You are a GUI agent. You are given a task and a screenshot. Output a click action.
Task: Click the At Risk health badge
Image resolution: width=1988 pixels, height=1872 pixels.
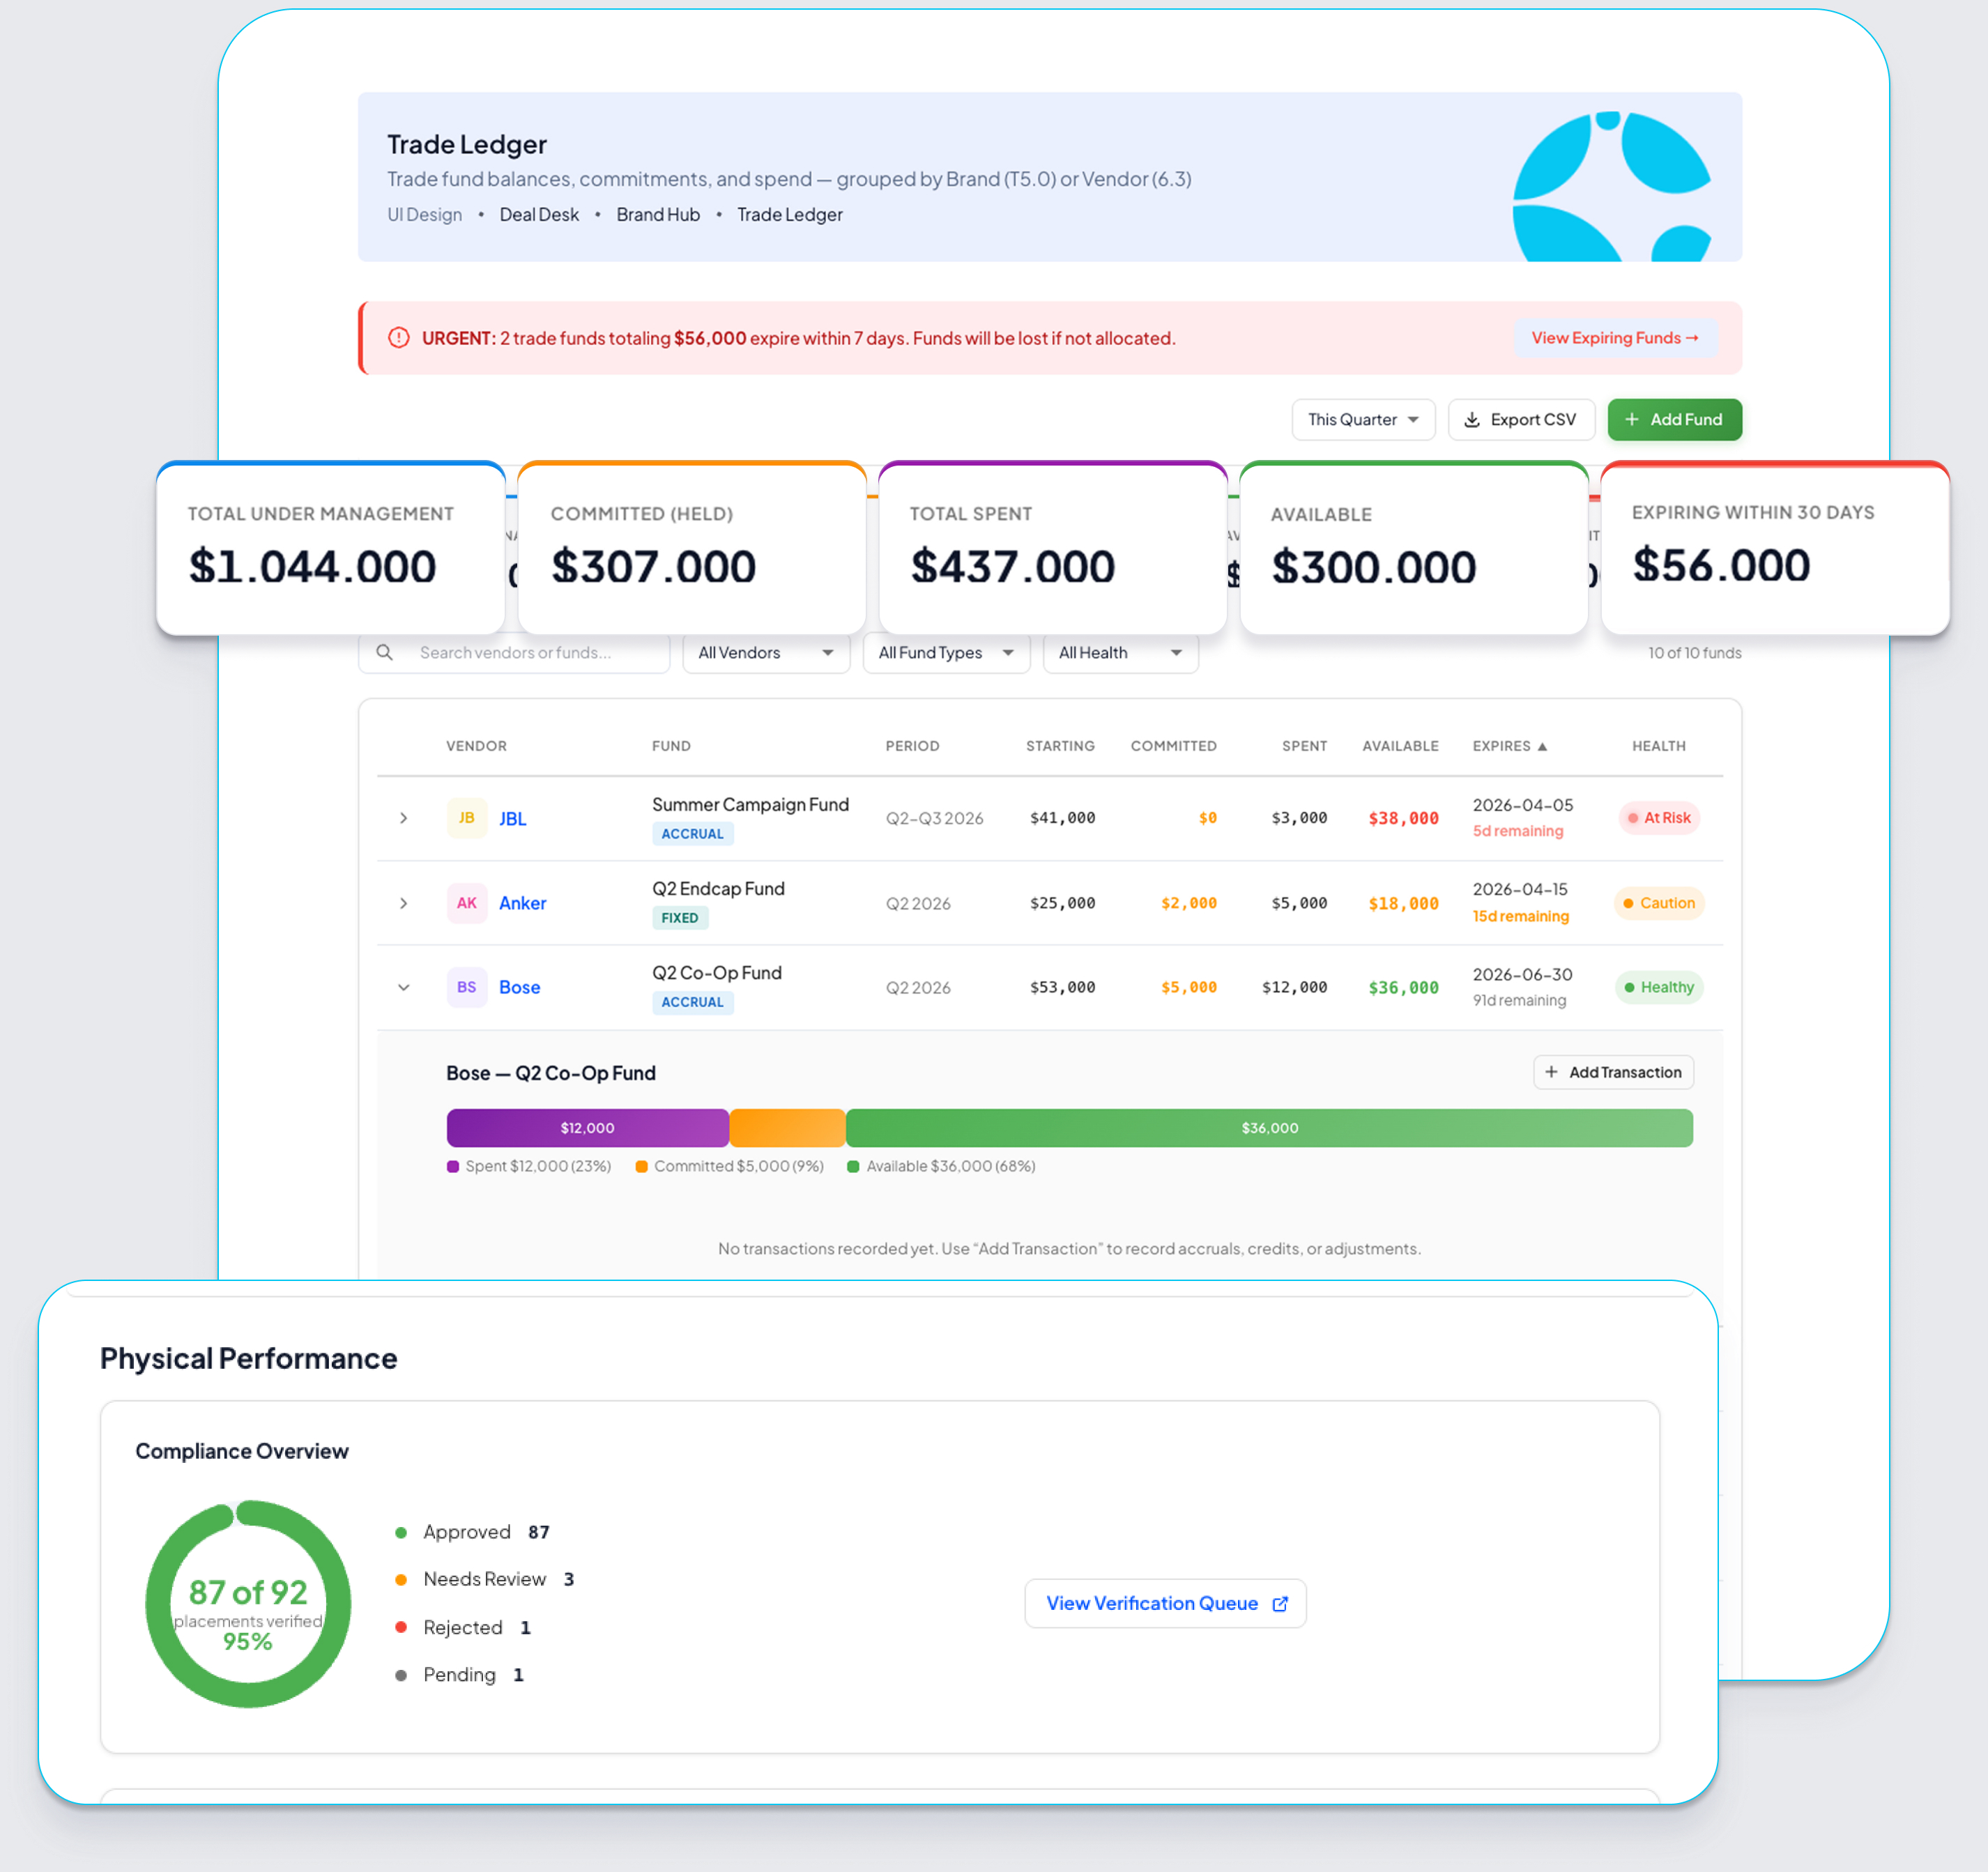click(x=1660, y=818)
